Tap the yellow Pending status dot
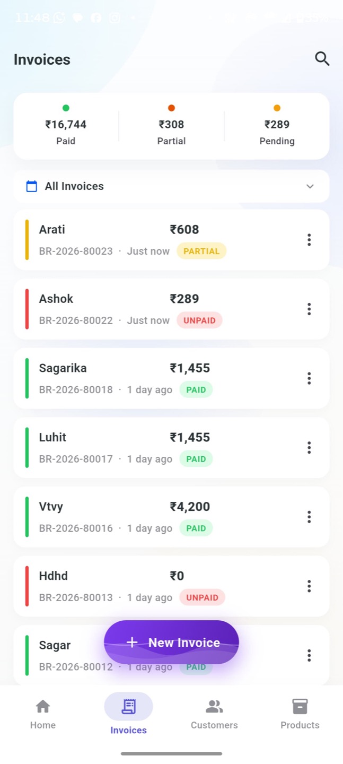Viewport: 343px width, 764px height. (277, 108)
